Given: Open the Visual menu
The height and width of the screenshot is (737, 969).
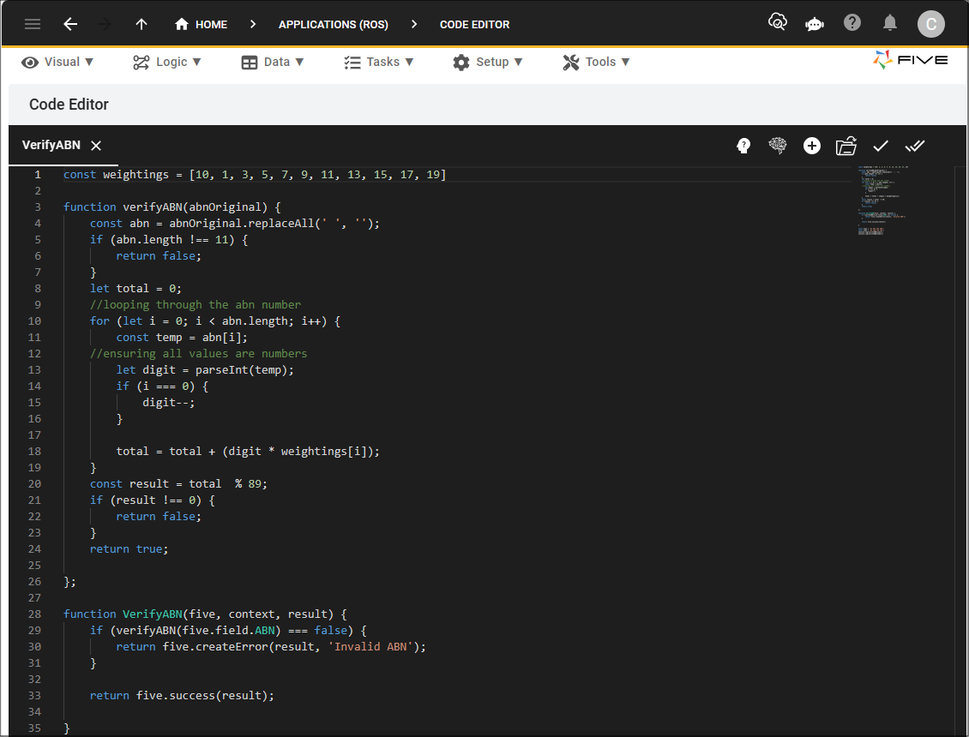Looking at the screenshot, I should point(57,62).
